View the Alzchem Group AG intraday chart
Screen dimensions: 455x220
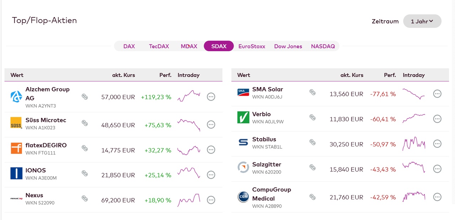(x=189, y=96)
